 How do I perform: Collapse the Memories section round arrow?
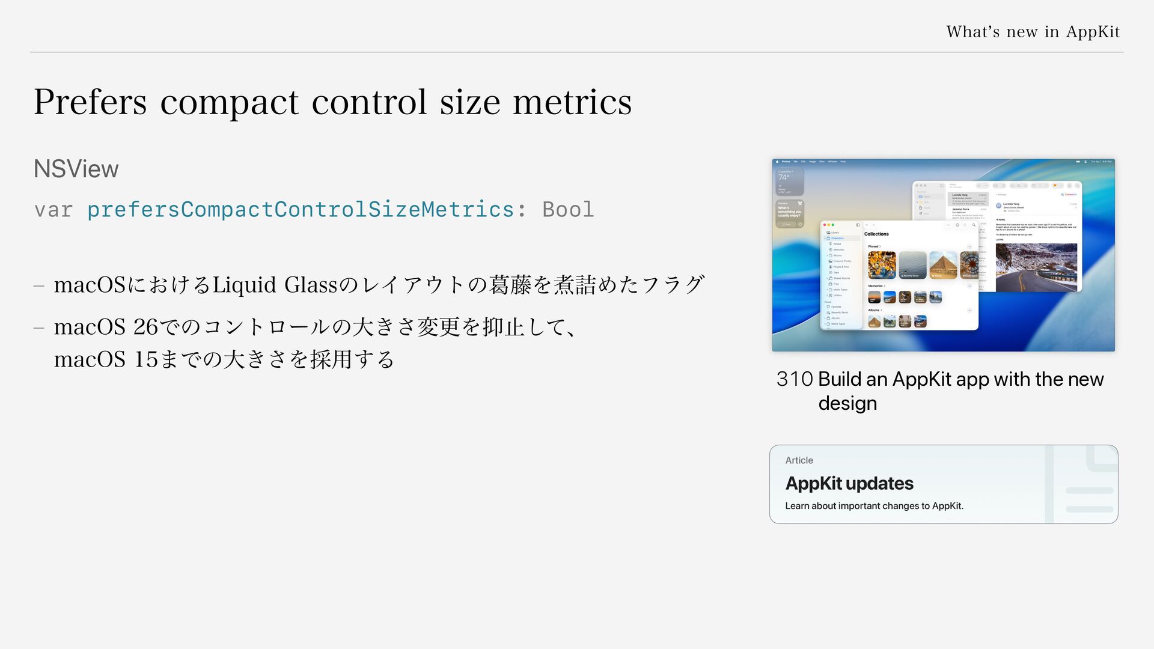click(x=969, y=286)
